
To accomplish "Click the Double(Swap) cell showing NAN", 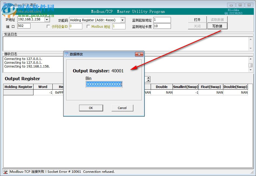I will click(x=235, y=92).
